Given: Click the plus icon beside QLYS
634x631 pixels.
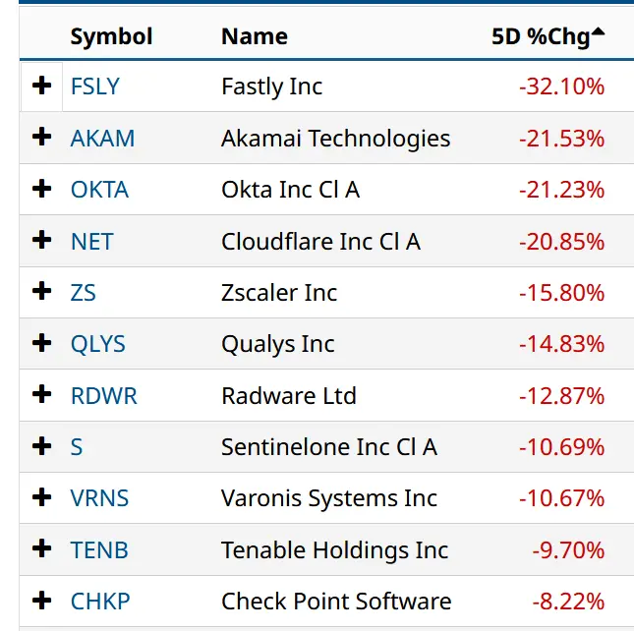Looking at the screenshot, I should pos(41,344).
